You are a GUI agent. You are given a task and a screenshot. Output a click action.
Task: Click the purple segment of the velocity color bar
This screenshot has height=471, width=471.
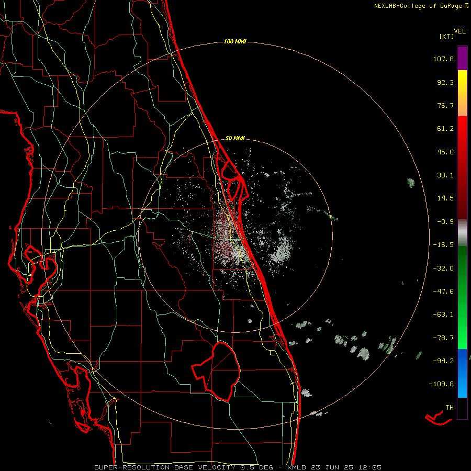click(462, 58)
